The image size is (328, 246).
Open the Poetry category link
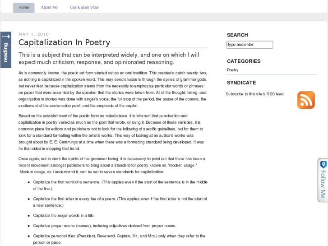(233, 70)
